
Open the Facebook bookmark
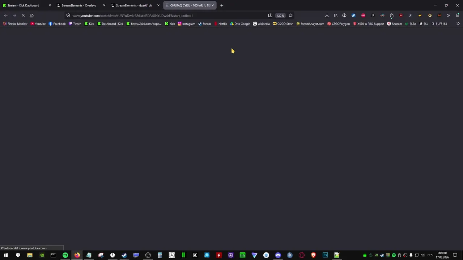pos(57,24)
